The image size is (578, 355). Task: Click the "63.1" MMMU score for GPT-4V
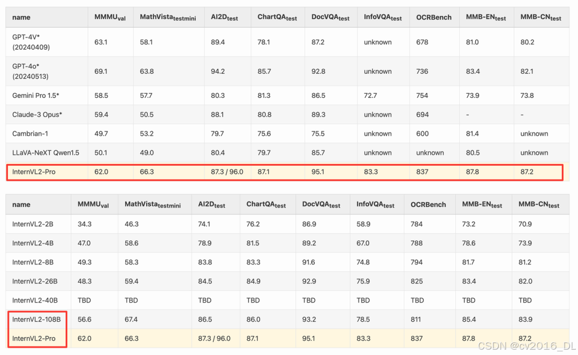tap(101, 42)
